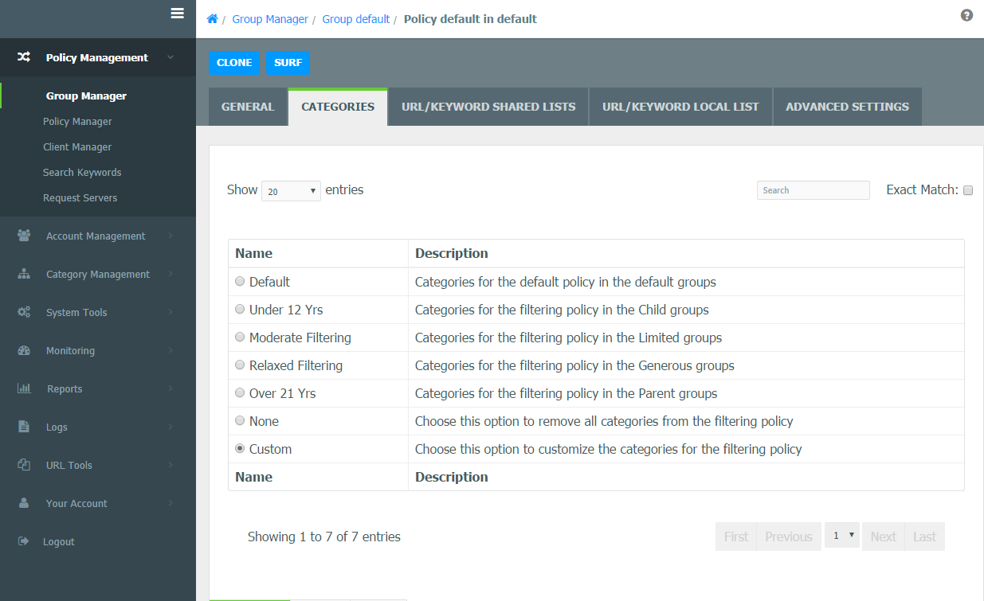
Task: Open the Group Manager breadcrumb link
Action: pos(270,19)
